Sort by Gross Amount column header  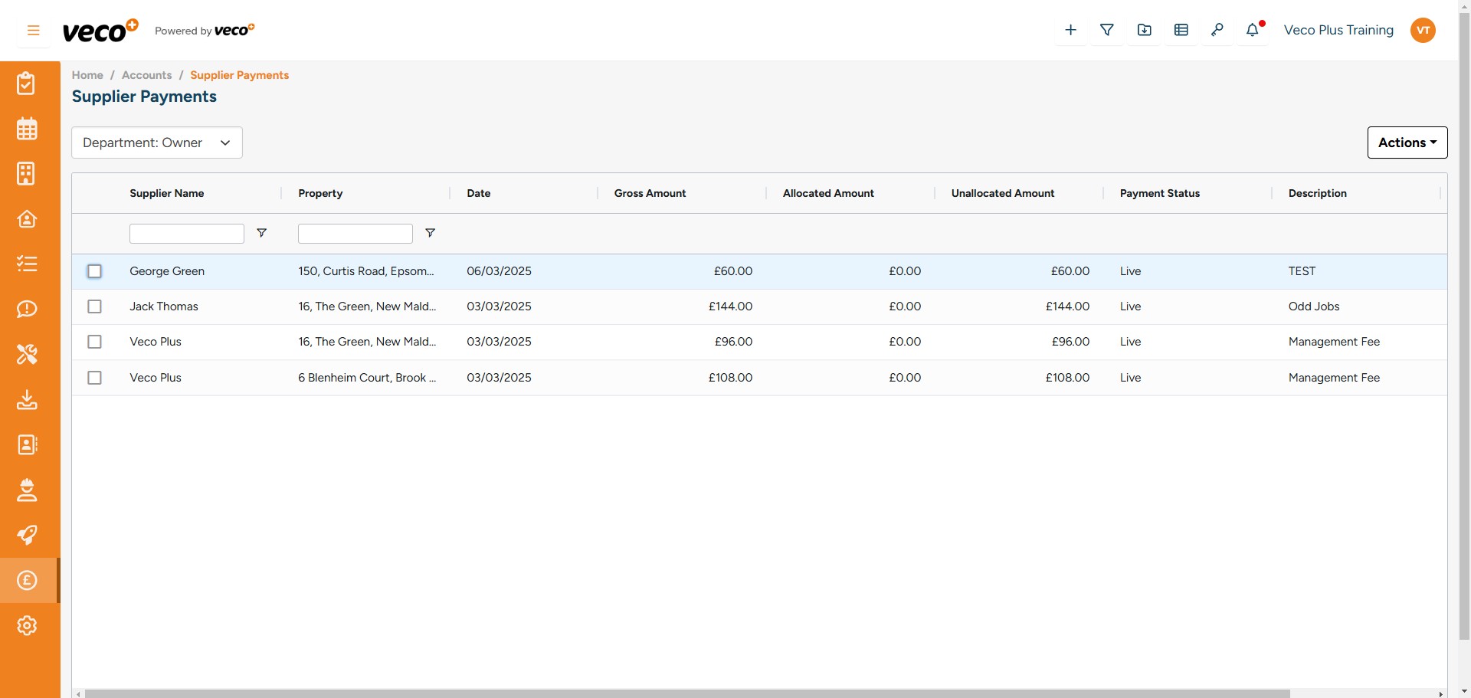(650, 193)
